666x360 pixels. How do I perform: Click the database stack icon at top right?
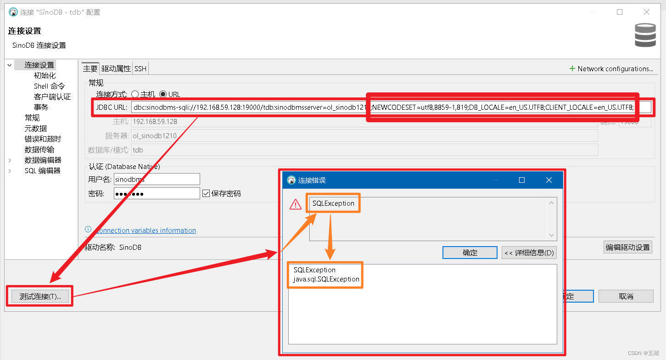click(645, 35)
